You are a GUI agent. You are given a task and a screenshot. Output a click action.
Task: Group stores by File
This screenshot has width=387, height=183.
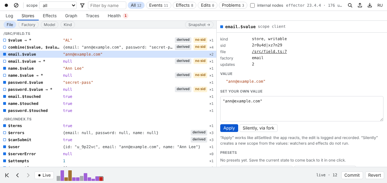pos(10,24)
